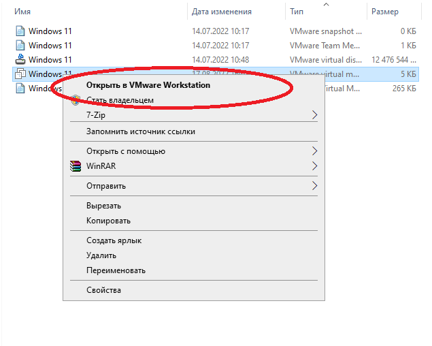Viewport: 432px width, 346px height.
Task: Click the VMware Team Member file icon
Action: (x=20, y=46)
